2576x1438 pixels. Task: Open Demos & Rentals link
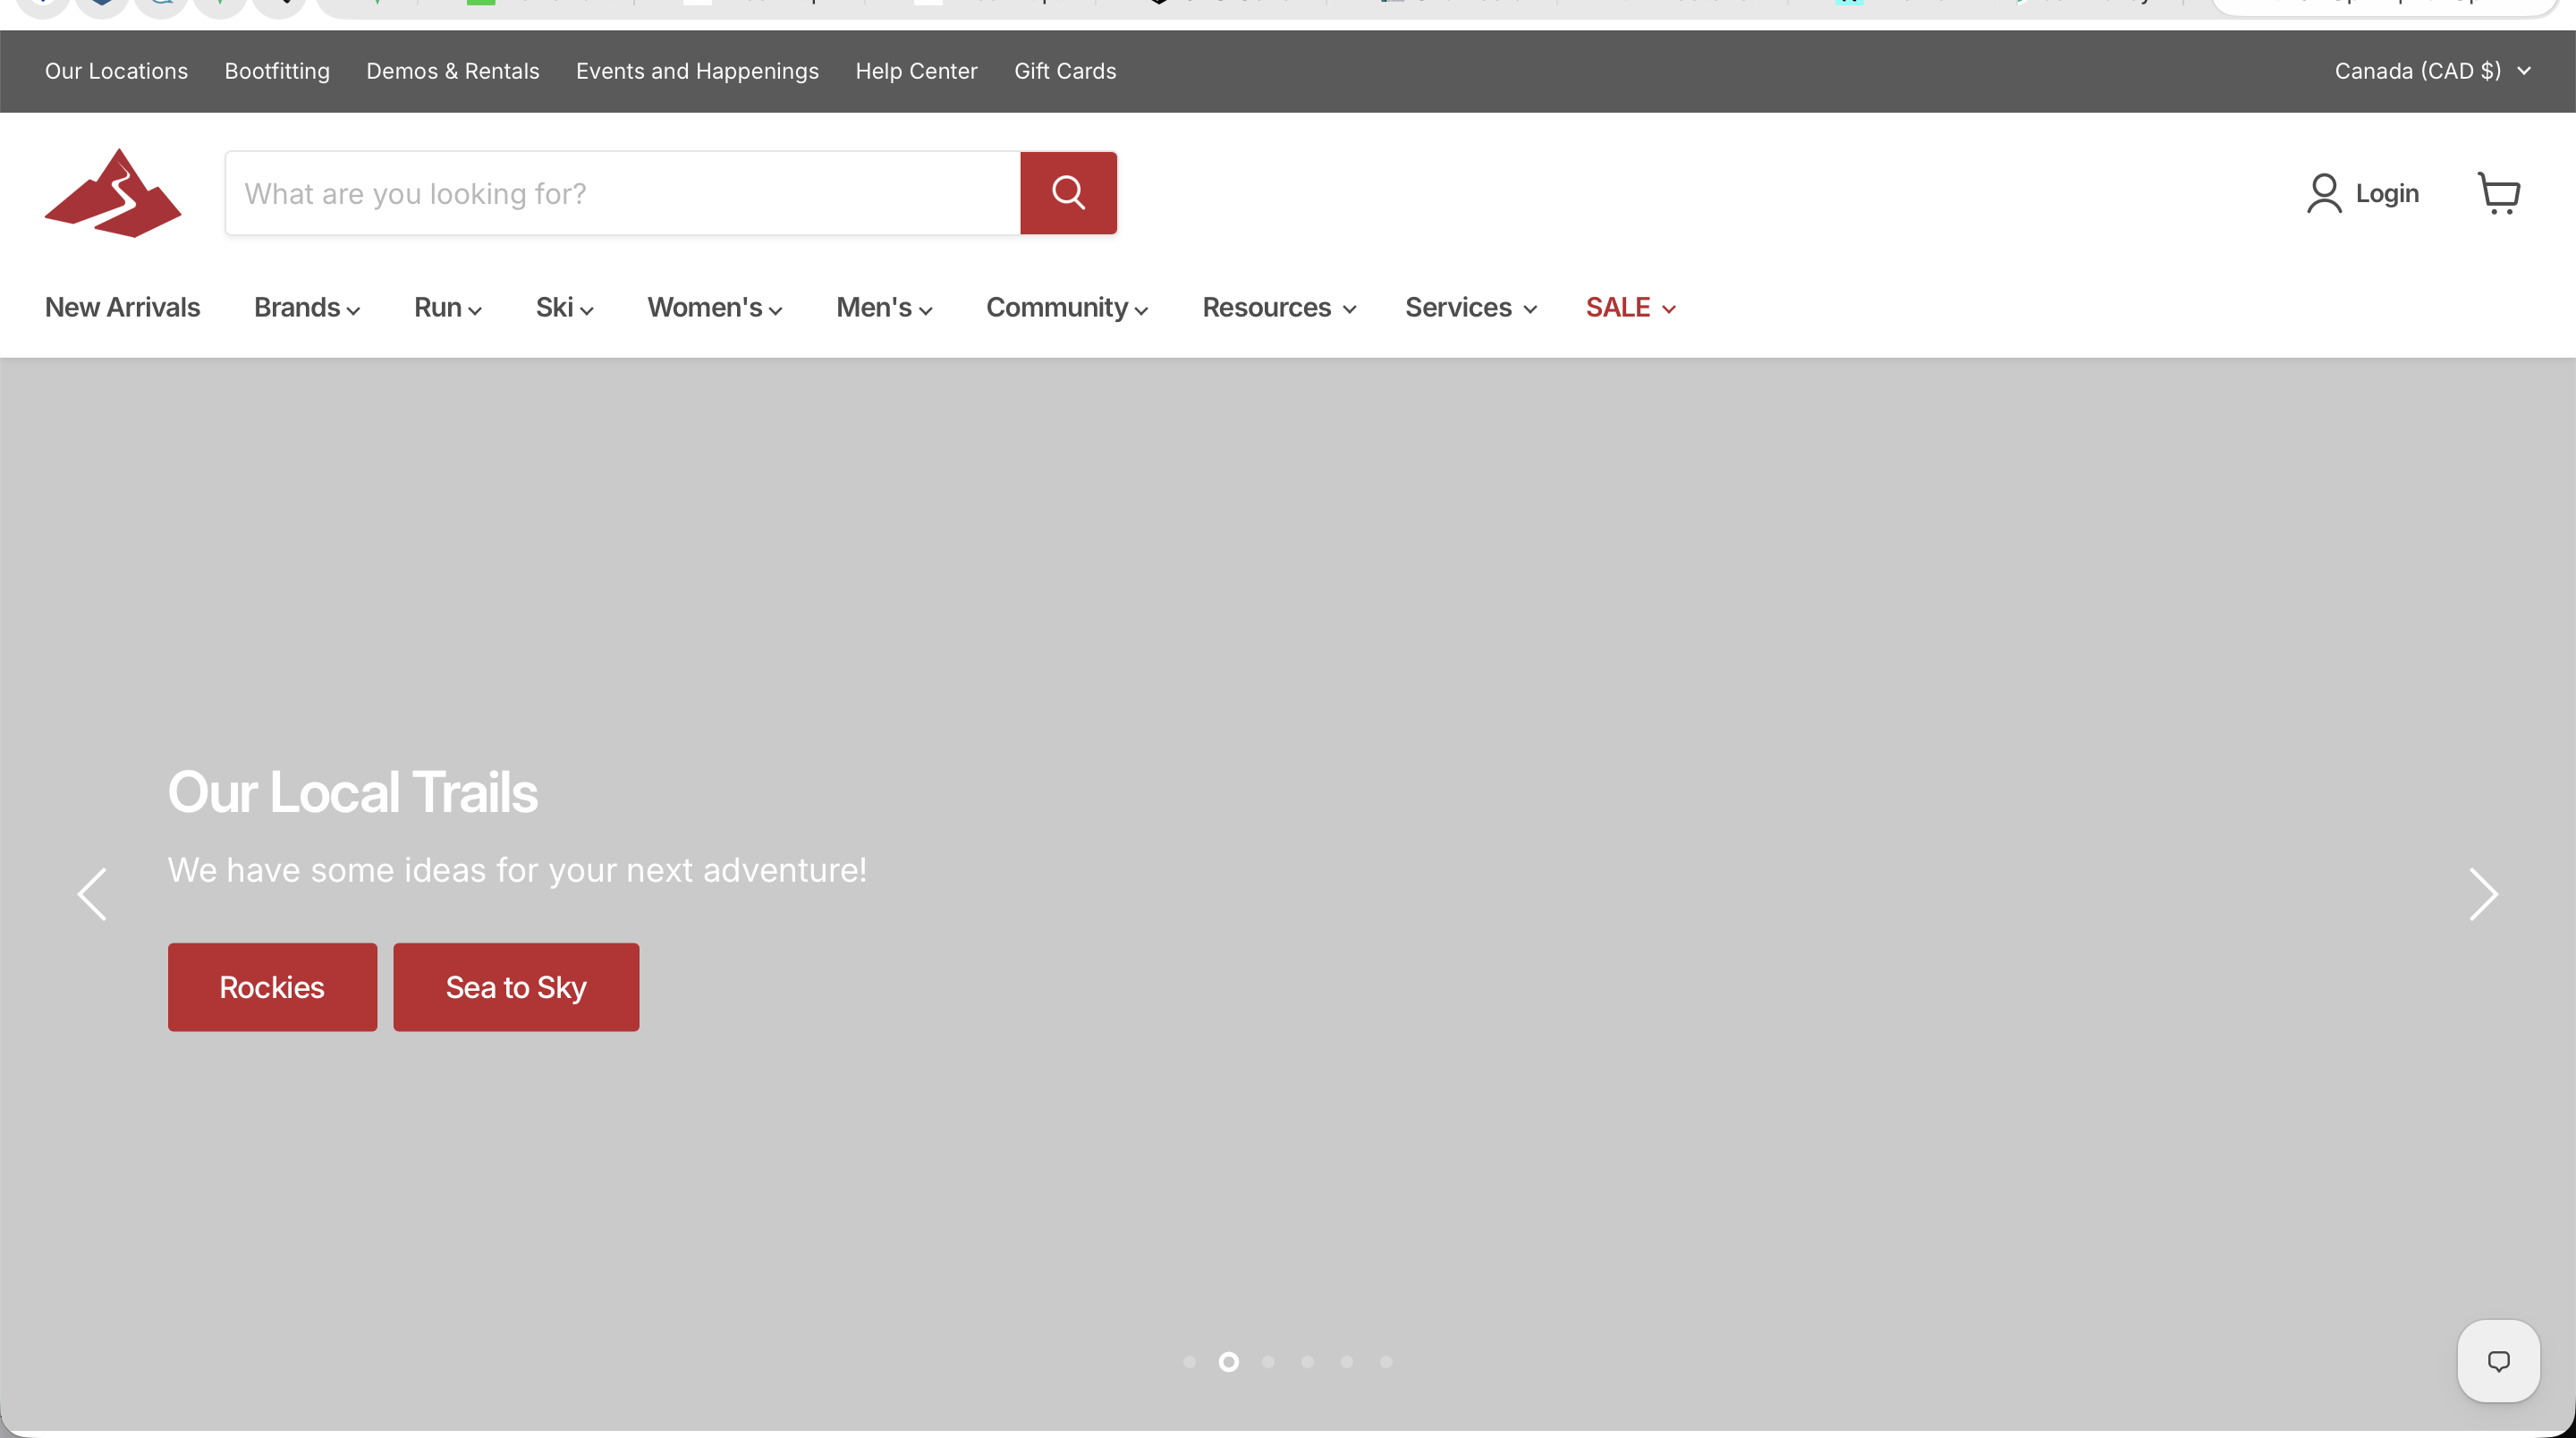point(453,71)
